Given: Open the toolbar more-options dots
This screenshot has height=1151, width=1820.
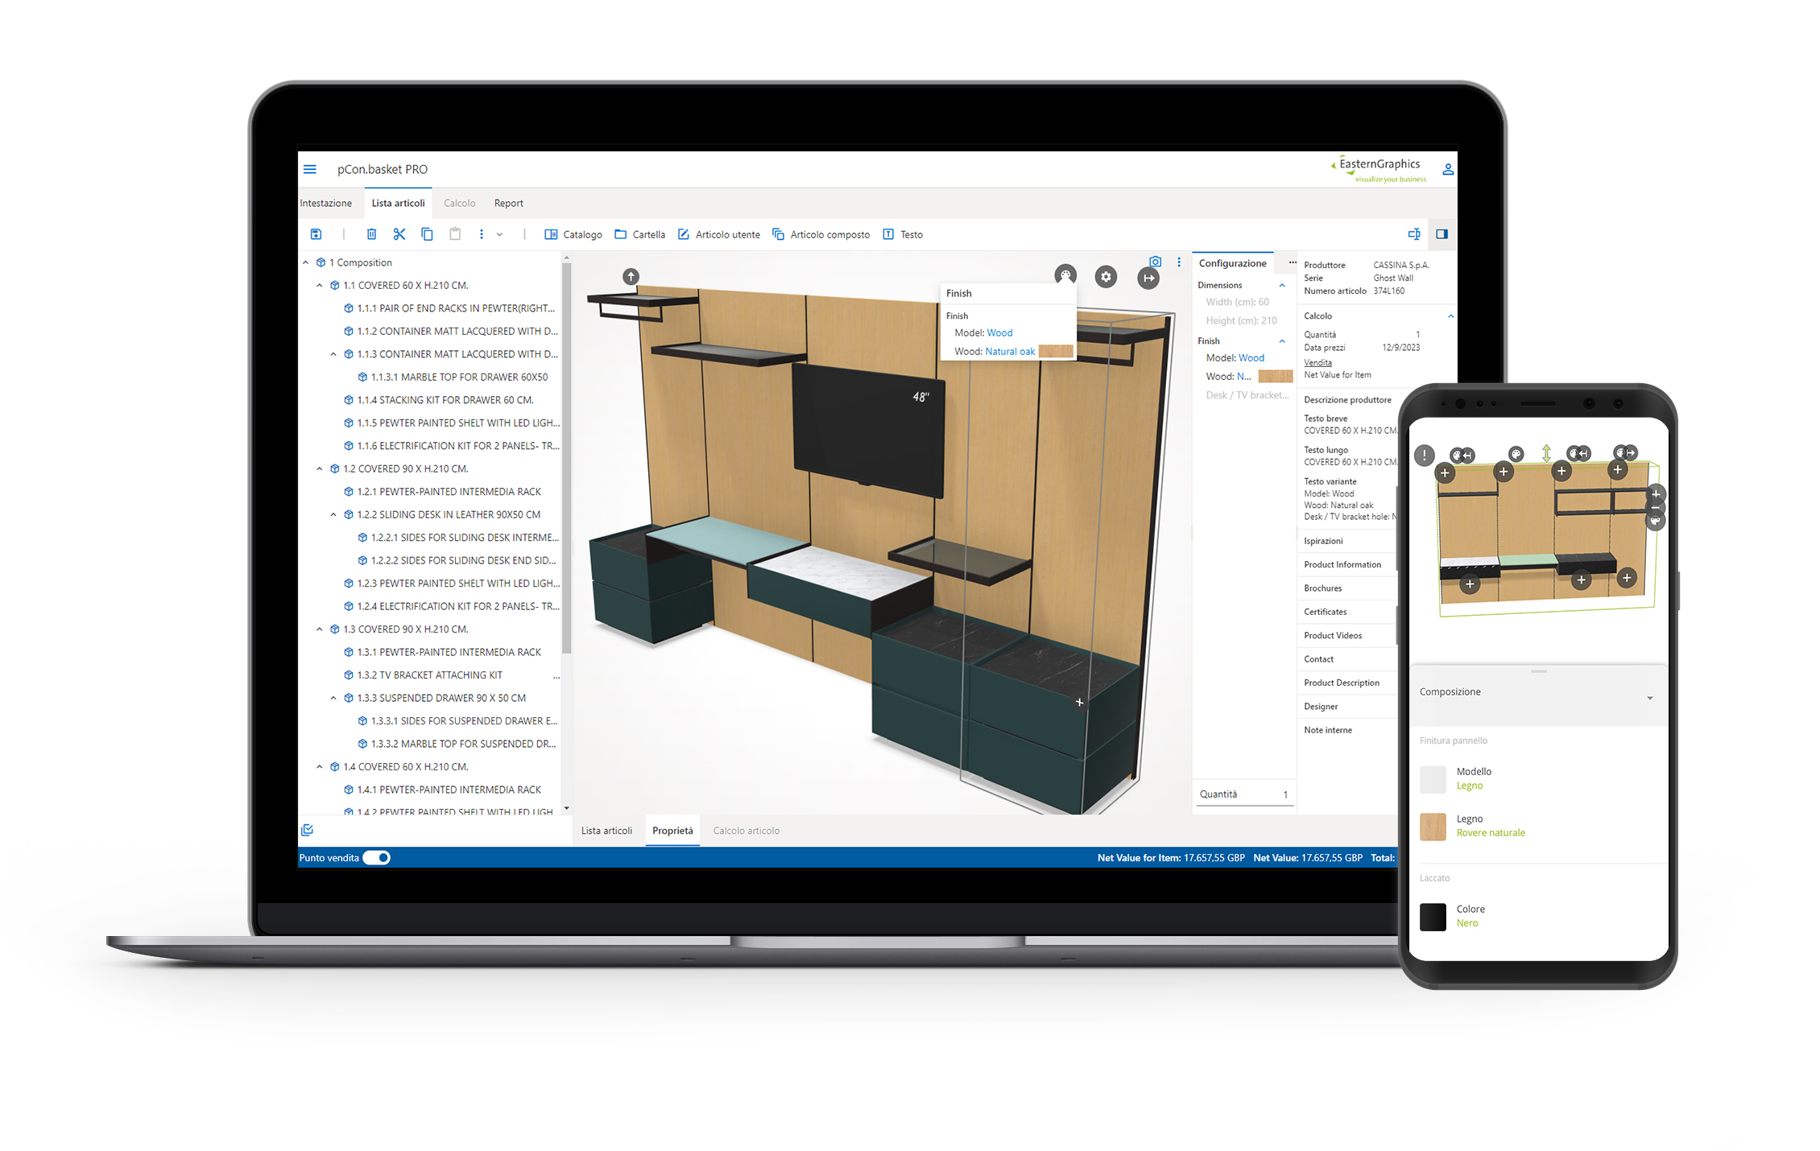Looking at the screenshot, I should pos(482,234).
